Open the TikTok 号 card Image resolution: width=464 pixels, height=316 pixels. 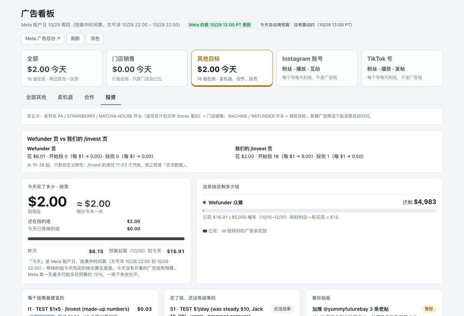point(402,68)
